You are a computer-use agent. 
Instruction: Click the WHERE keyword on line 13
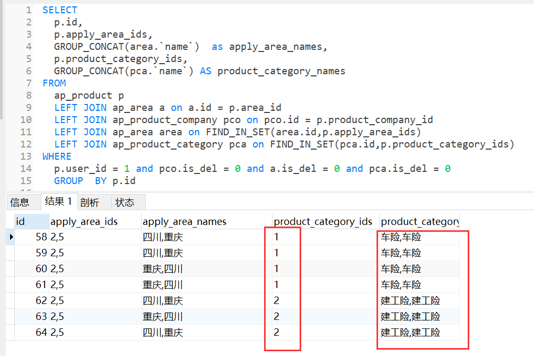[57, 157]
